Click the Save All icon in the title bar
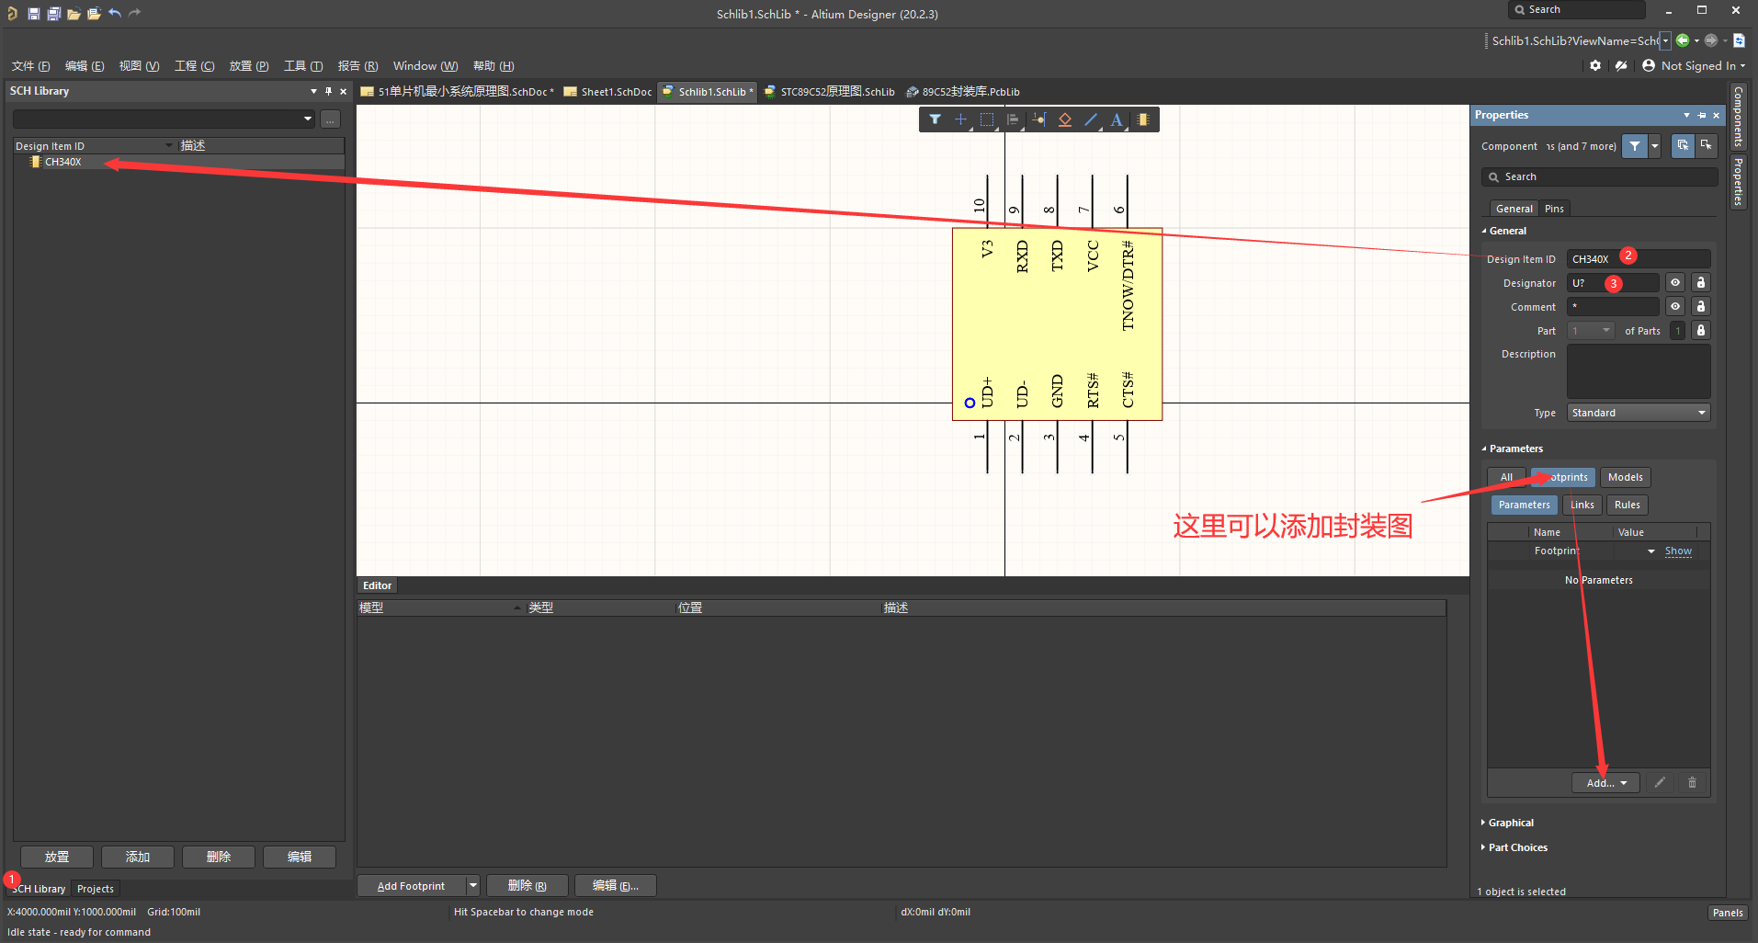1758x943 pixels. point(53,13)
